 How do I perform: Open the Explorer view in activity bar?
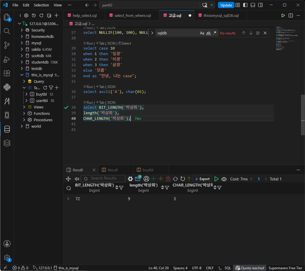(7, 17)
